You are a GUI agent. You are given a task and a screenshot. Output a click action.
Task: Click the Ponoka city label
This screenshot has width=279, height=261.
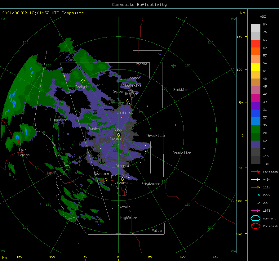tap(141, 64)
